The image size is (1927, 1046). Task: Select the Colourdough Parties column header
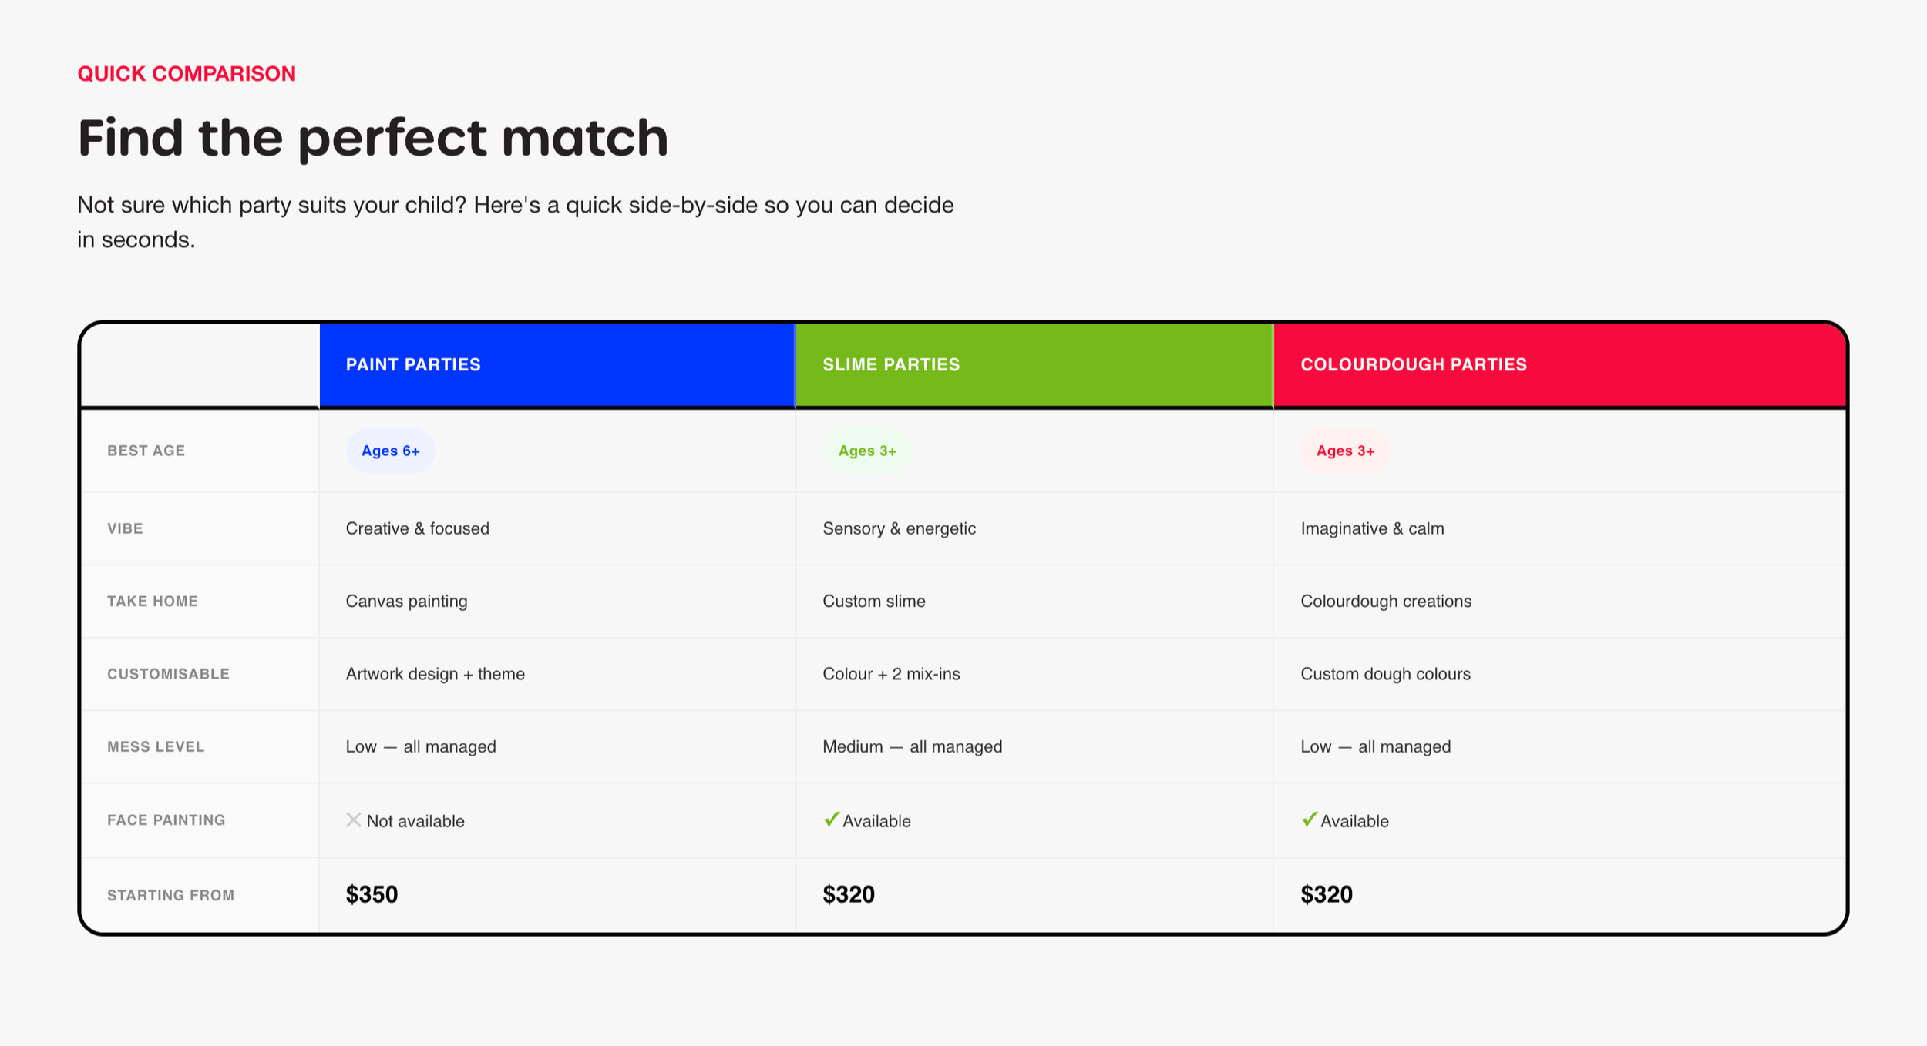point(1560,364)
